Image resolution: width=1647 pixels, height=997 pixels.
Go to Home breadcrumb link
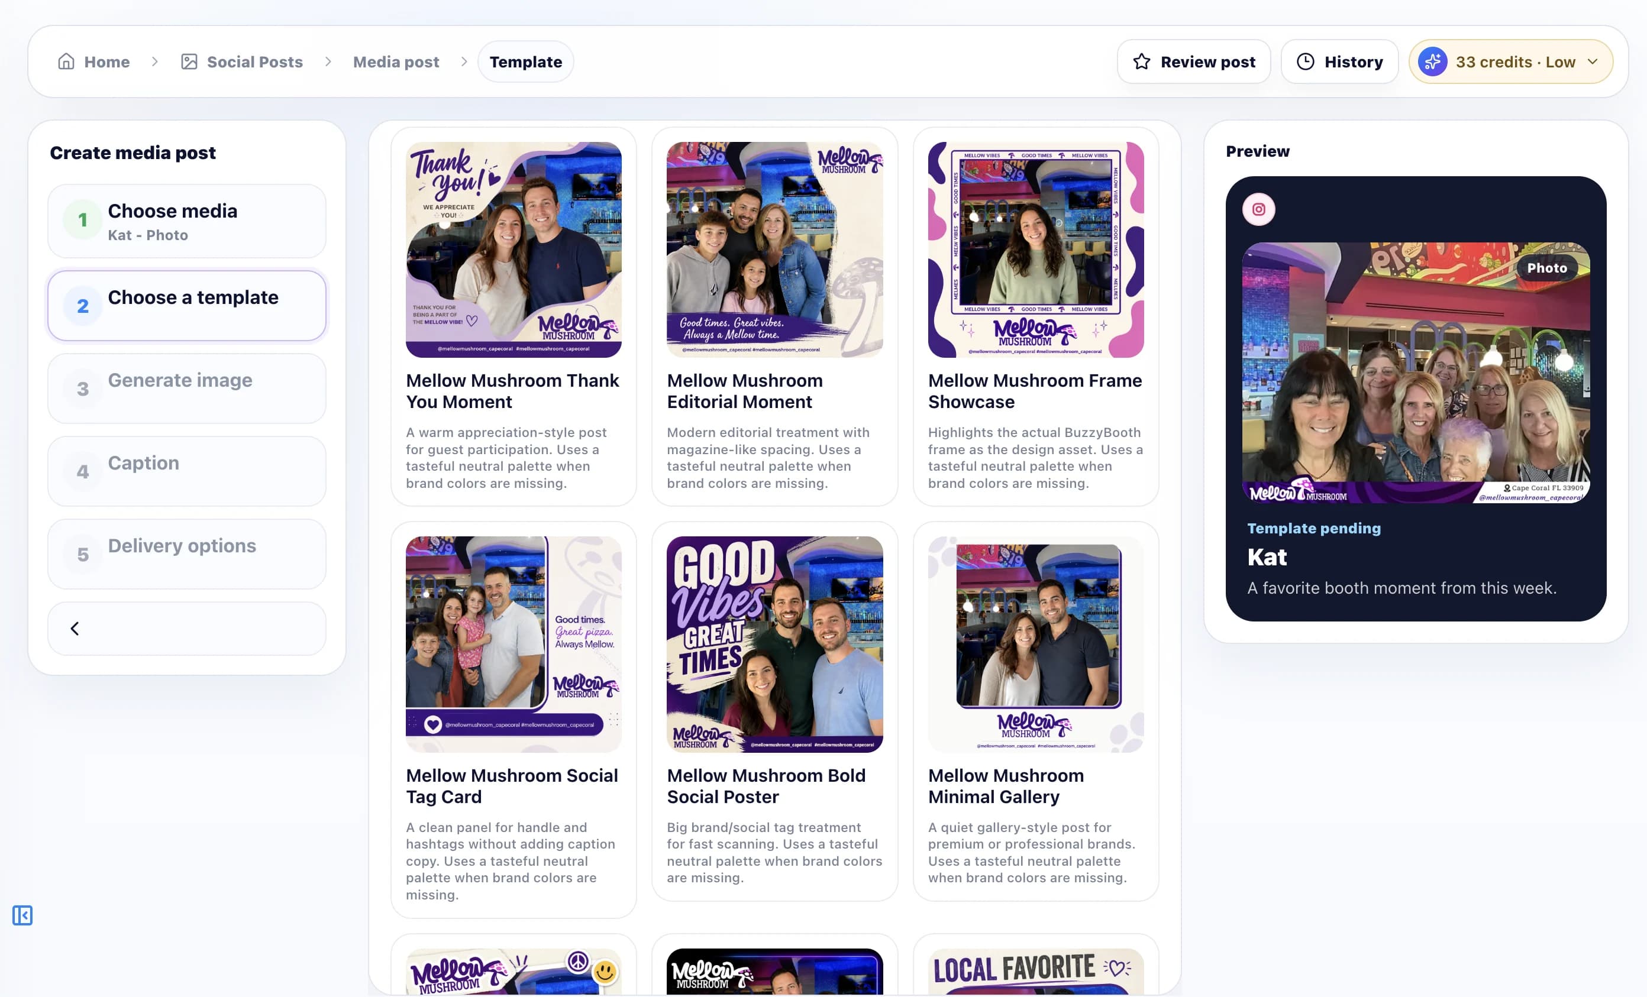(94, 61)
